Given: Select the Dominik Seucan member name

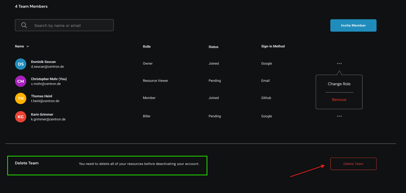Looking at the screenshot, I should [x=43, y=62].
